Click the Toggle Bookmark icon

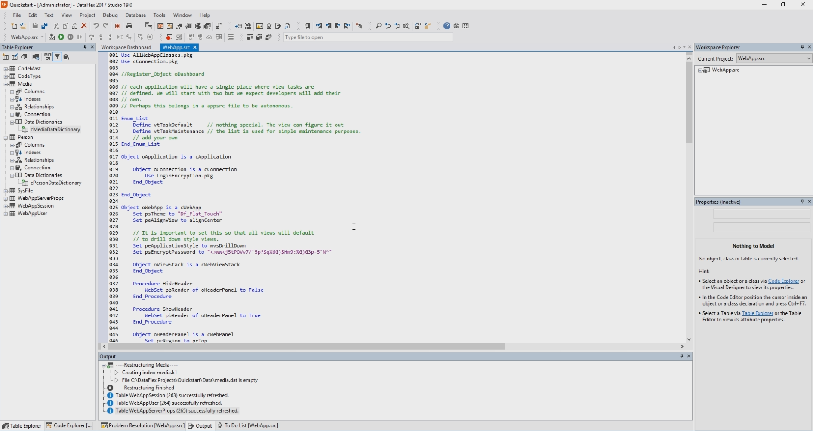pos(307,26)
